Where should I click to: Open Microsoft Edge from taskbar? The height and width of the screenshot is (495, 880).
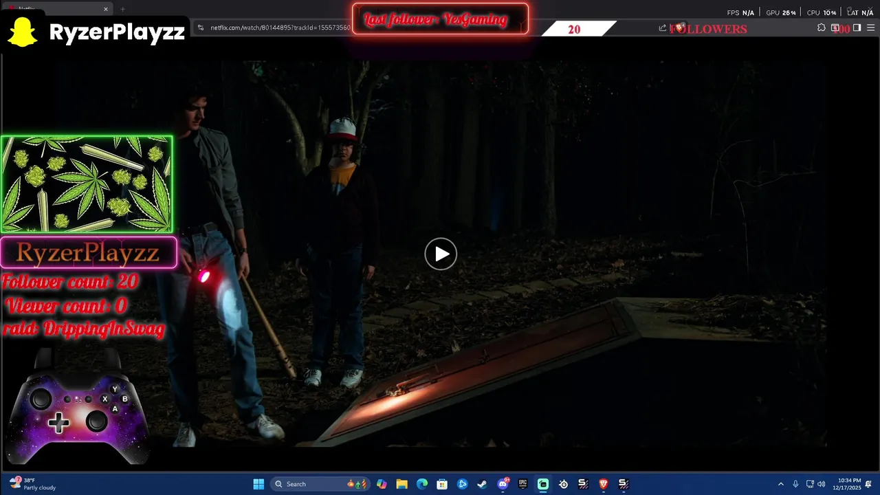[422, 484]
